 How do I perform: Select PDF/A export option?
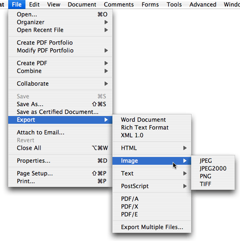pos(152,199)
